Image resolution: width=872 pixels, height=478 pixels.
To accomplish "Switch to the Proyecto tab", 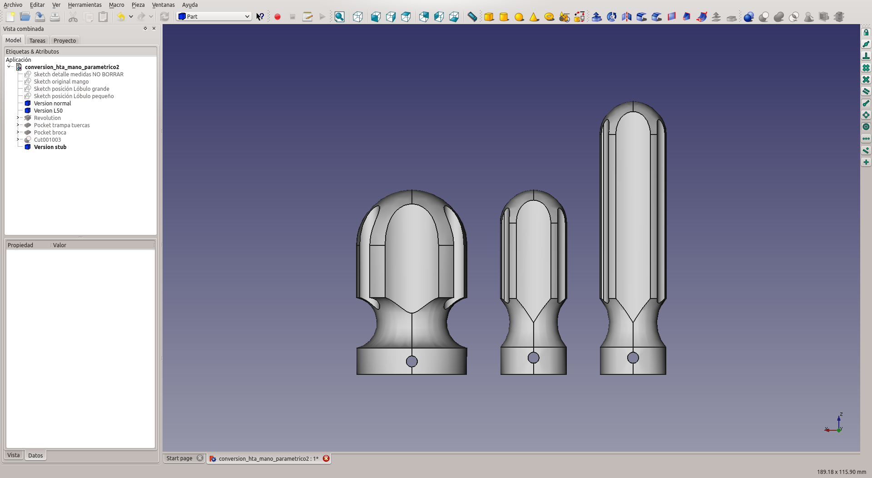I will (x=65, y=40).
